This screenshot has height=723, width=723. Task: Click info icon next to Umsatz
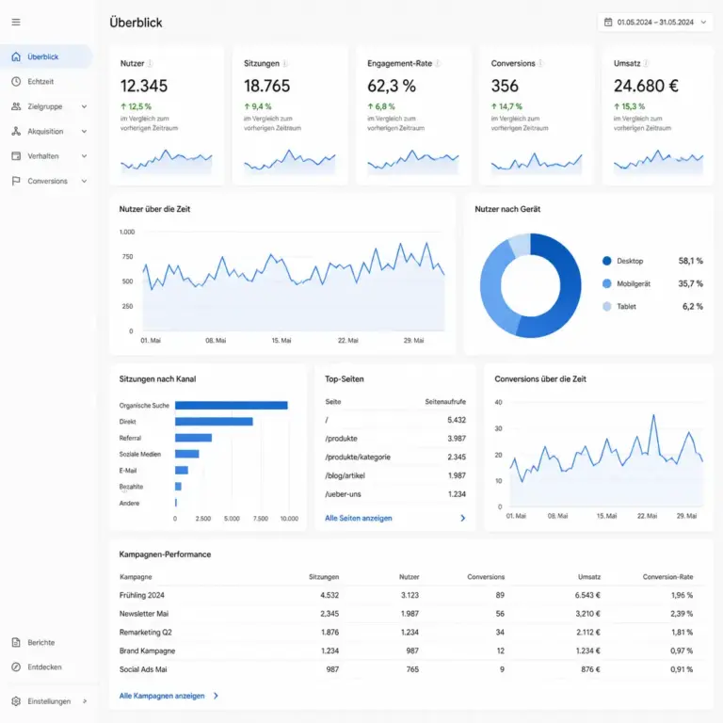646,63
